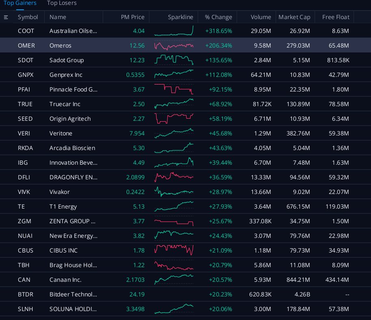Click the Truecar Inc name
The height and width of the screenshot is (320, 371).
(65, 104)
